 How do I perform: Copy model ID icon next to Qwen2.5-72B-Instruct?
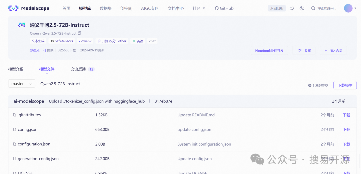(x=80, y=33)
